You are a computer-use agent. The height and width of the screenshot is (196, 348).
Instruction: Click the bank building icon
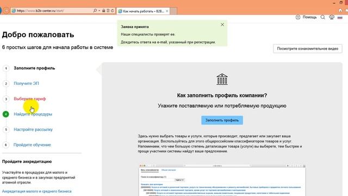[222, 79]
